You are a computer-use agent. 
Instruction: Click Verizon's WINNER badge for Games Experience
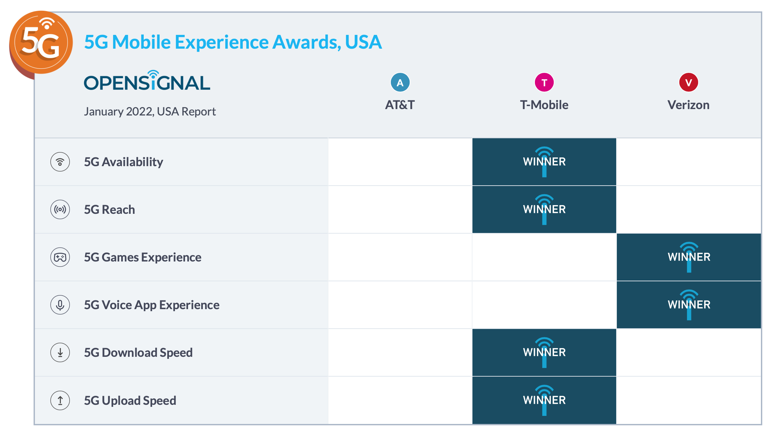[x=689, y=257]
